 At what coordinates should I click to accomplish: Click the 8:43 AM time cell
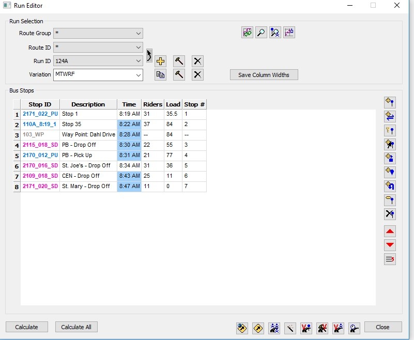(x=129, y=176)
